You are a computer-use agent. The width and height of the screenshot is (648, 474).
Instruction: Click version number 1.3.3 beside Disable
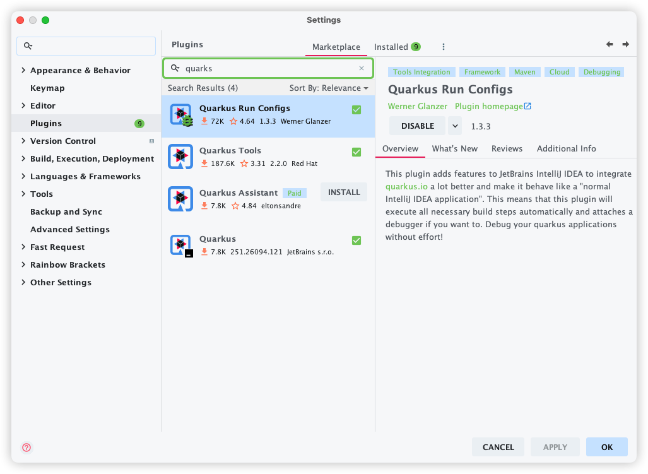(481, 126)
